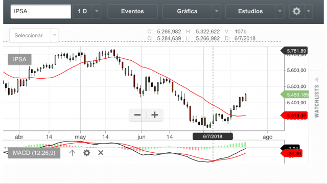
Task: Click the 6/7/2018 date marker on axis
Action: click(213, 136)
